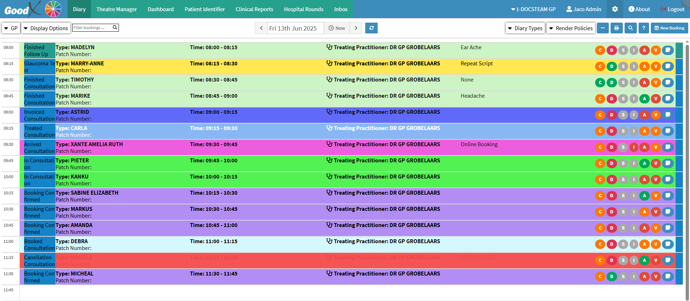Screen dimensions: 690x301
Task: Go to previous day arrow
Action: pyautogui.click(x=261, y=28)
